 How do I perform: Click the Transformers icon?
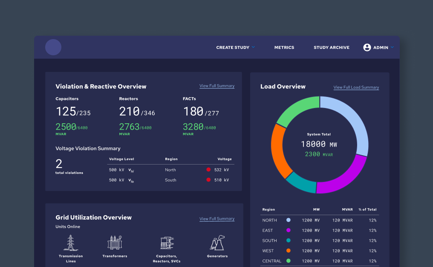[x=115, y=243]
